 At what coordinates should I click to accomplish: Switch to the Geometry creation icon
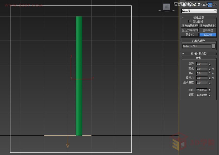184,5
